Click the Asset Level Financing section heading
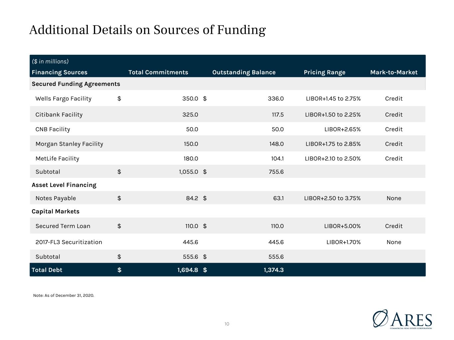 [64, 185]
